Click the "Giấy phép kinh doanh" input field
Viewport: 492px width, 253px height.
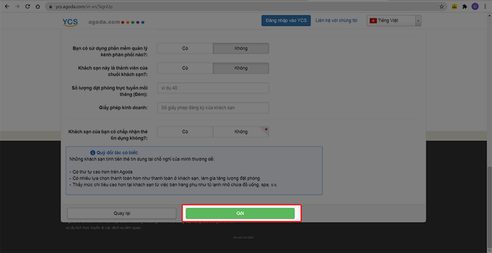[213, 108]
